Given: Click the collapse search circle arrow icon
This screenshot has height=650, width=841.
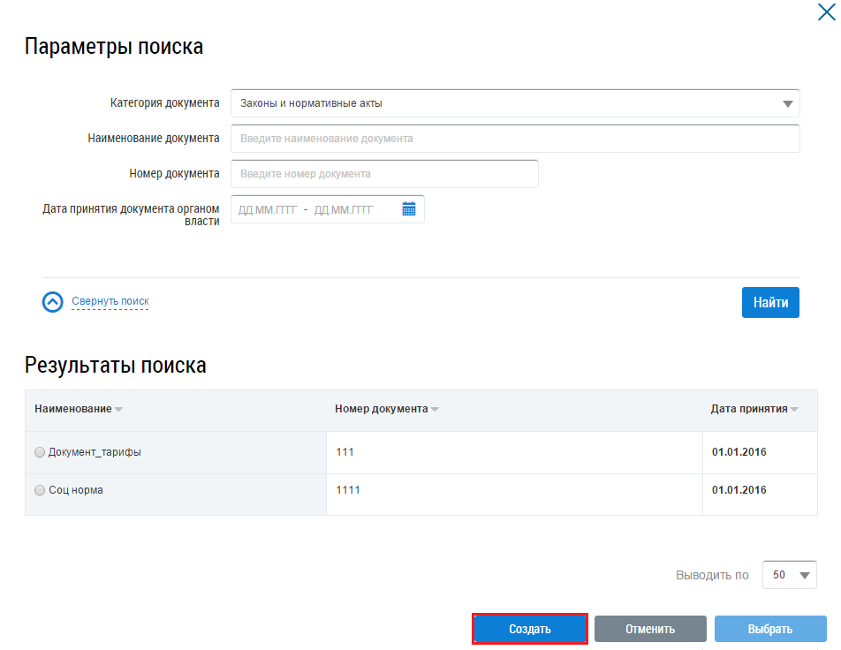Looking at the screenshot, I should [53, 302].
